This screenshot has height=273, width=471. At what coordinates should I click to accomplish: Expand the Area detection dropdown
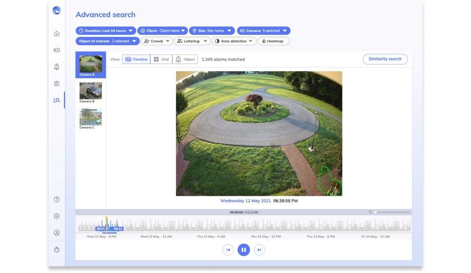234,41
